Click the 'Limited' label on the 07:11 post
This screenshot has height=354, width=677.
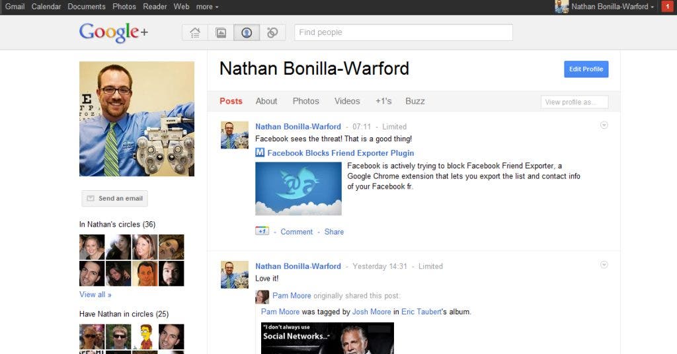(394, 126)
